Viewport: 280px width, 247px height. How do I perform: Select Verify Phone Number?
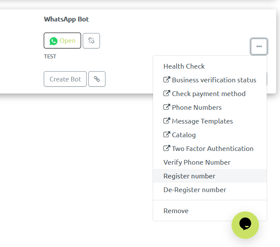(x=197, y=162)
